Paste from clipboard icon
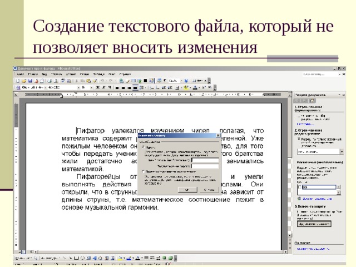The width and height of the screenshot is (356, 267). click(x=89, y=81)
